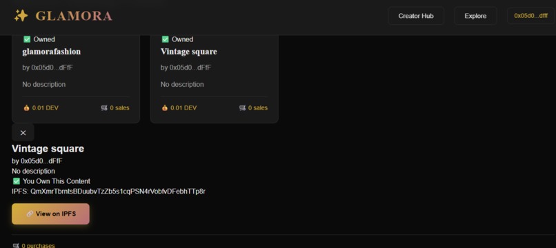The image size is (556, 248).
Task: Click the cart icon beside 0 purchases
Action: tap(16, 245)
